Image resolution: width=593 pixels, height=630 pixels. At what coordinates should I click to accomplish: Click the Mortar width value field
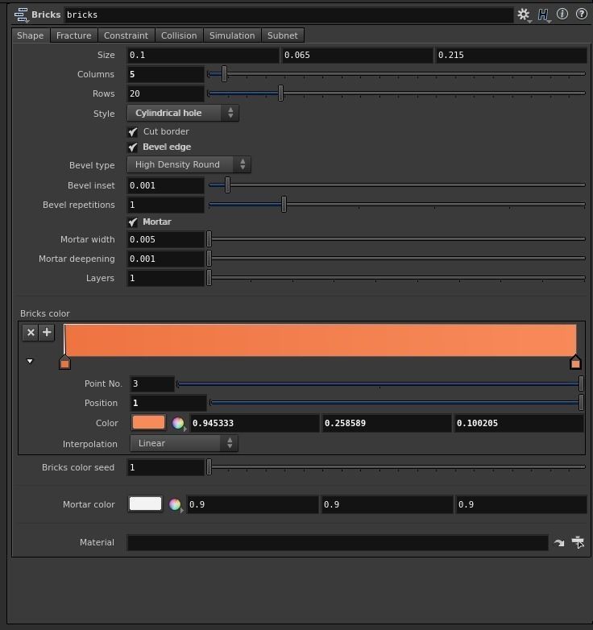point(165,239)
